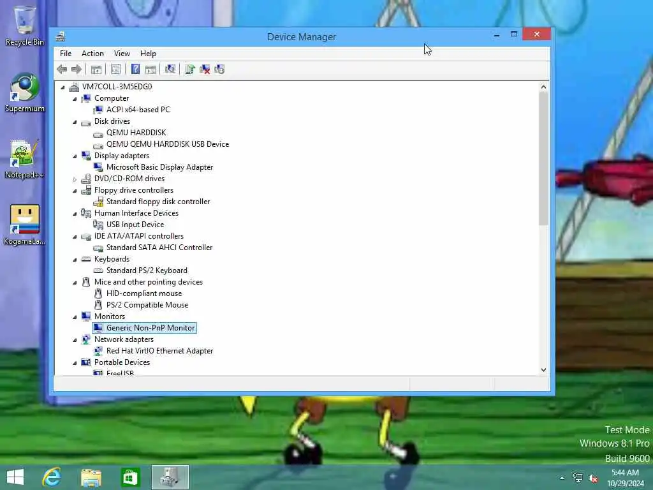Collapse Mice and other pointing devices
Screen dimensions: 653x490
point(75,283)
